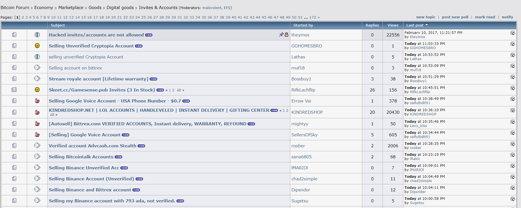The height and width of the screenshot is (208, 521).
Task: Click smiley icon on Selling Unverified Cryptopia
Action: pyautogui.click(x=37, y=46)
